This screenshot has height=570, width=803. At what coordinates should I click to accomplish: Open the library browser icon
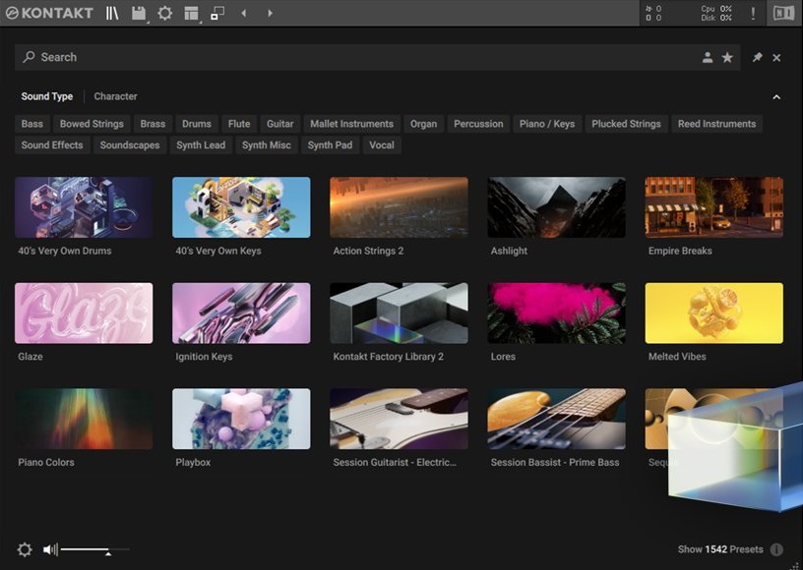point(112,14)
